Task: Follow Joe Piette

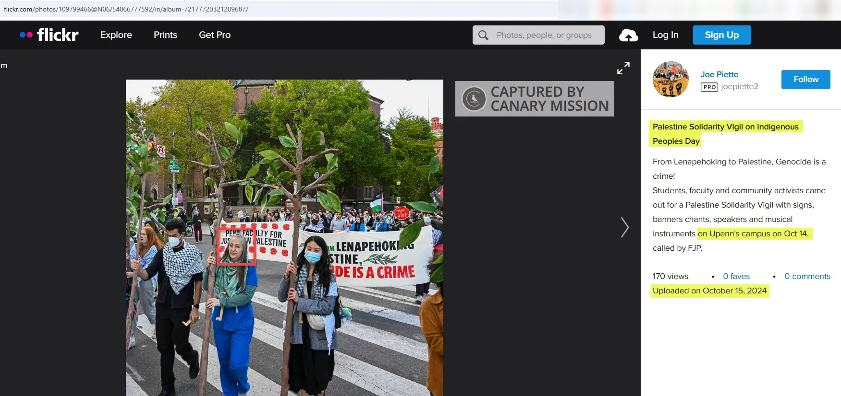Action: click(x=805, y=80)
